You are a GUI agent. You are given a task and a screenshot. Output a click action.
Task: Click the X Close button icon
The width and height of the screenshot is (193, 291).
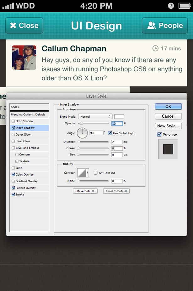coord(13,26)
